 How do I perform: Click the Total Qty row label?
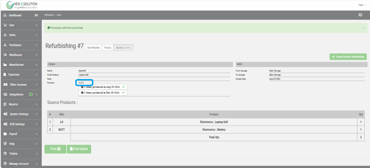click(214, 137)
